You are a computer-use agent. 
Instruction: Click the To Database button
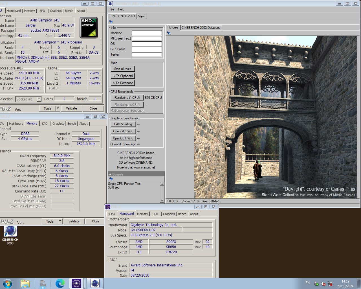(x=123, y=83)
